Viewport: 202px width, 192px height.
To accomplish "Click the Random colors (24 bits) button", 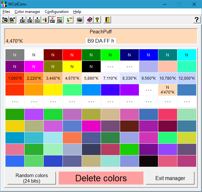I will tap(32, 178).
